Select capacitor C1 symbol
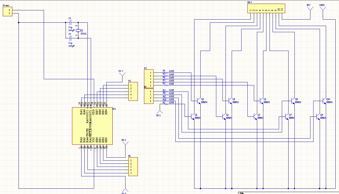The width and height of the screenshot is (339, 194). coord(70,23)
